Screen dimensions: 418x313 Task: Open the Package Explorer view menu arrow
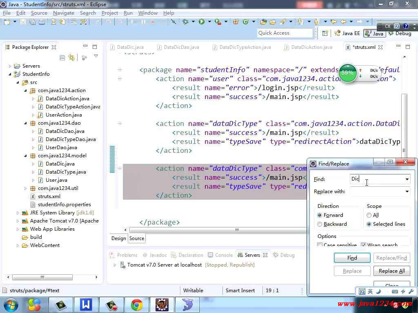coord(96,56)
